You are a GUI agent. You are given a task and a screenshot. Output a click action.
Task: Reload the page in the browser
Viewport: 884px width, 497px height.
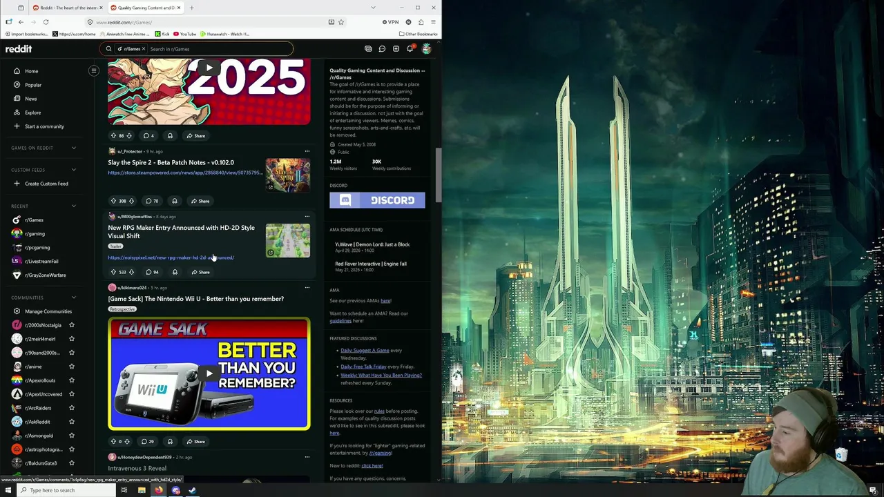click(x=46, y=22)
